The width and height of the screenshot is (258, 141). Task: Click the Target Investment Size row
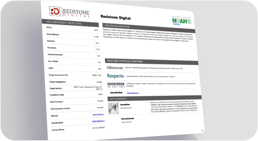[75, 75]
